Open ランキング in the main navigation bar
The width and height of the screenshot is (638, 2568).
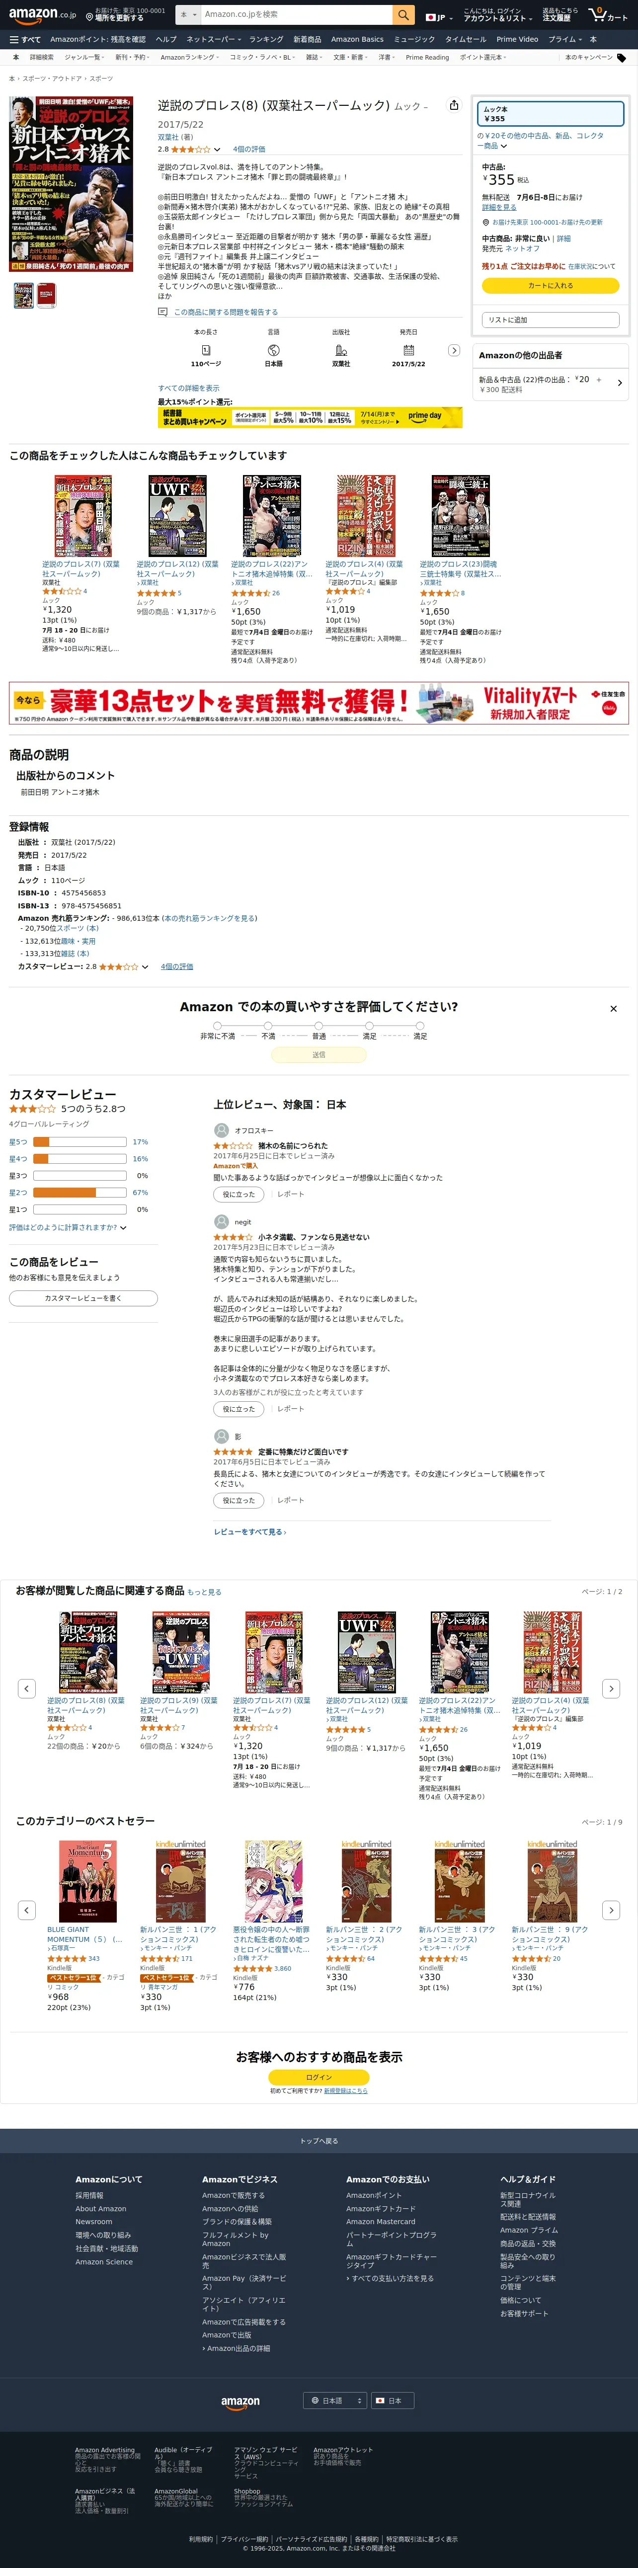(266, 40)
